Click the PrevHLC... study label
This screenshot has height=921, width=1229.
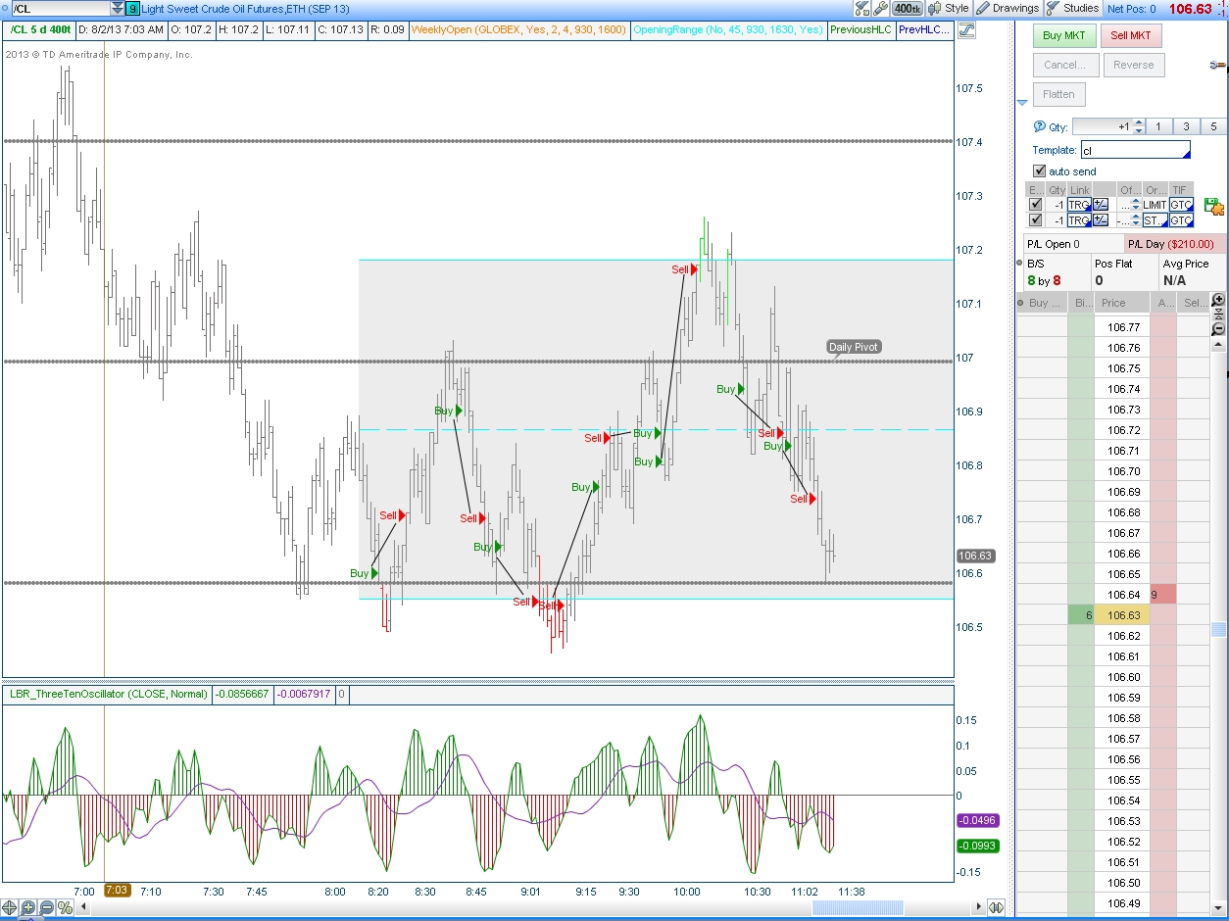(x=924, y=29)
